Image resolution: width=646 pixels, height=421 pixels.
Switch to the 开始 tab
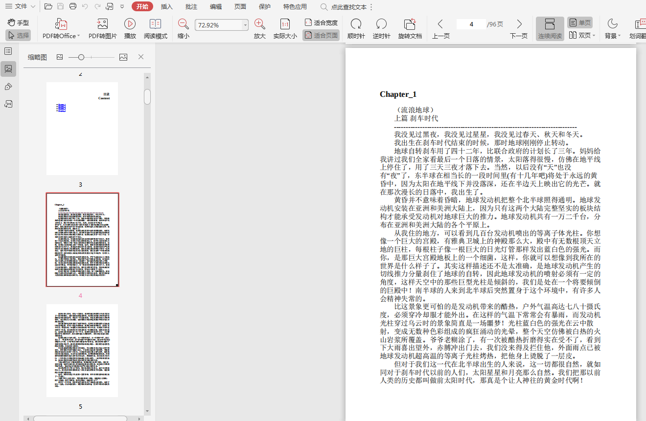pos(142,6)
